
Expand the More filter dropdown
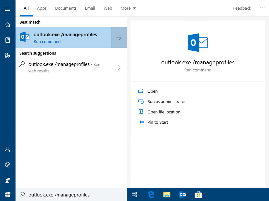[x=128, y=8]
